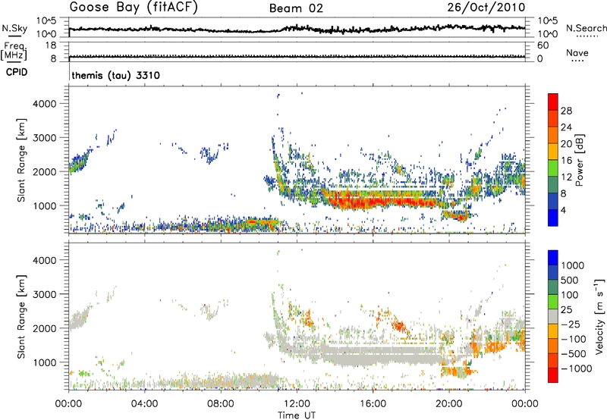Click the "CPID" row label
The image size is (607, 420).
[x=17, y=72]
